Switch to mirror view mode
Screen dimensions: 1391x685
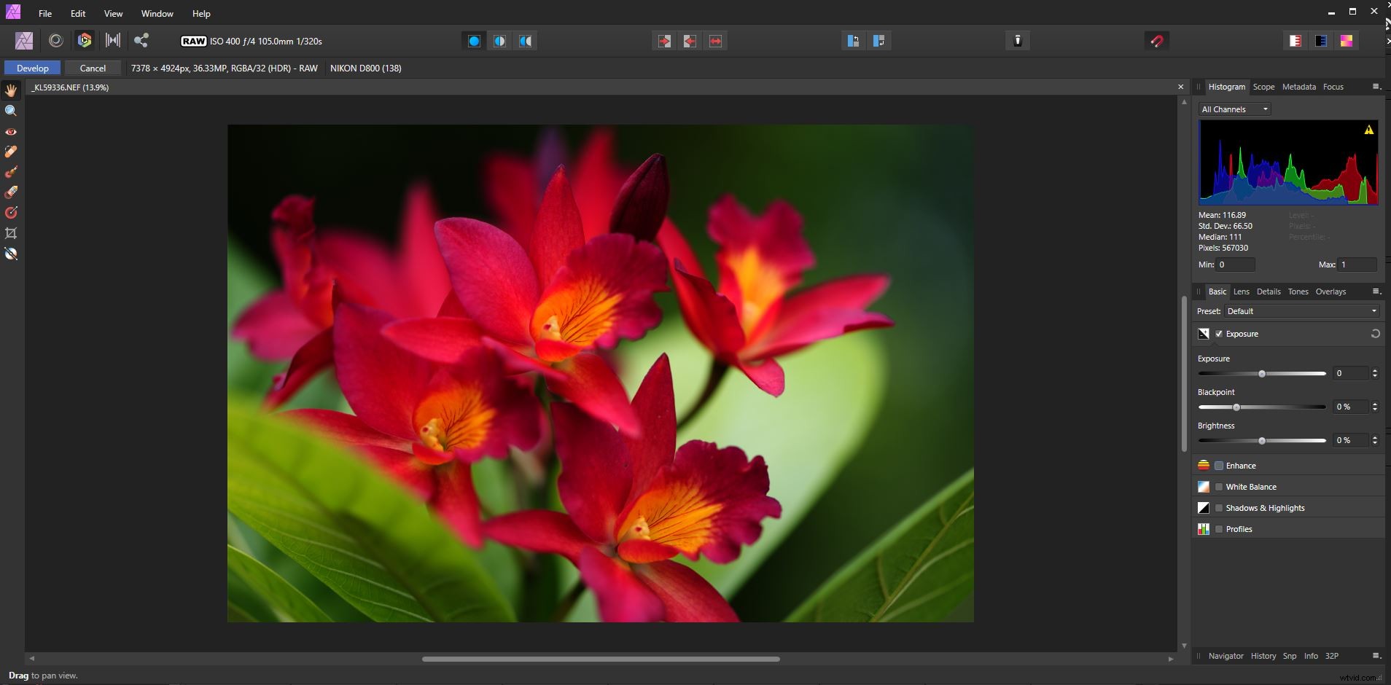click(525, 41)
